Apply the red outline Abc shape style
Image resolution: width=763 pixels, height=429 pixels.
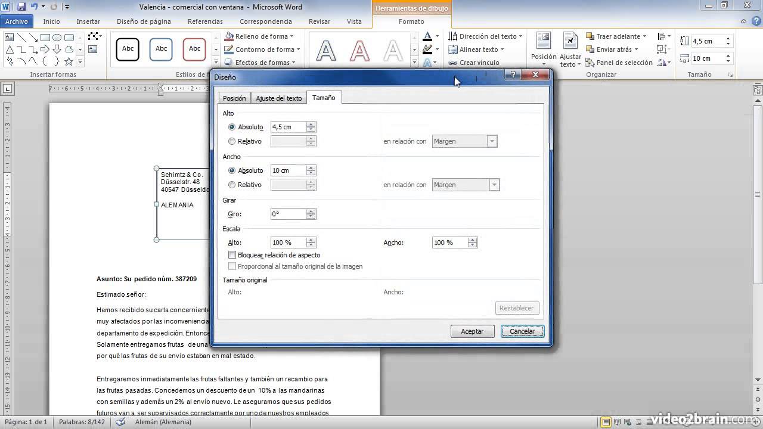click(x=194, y=49)
